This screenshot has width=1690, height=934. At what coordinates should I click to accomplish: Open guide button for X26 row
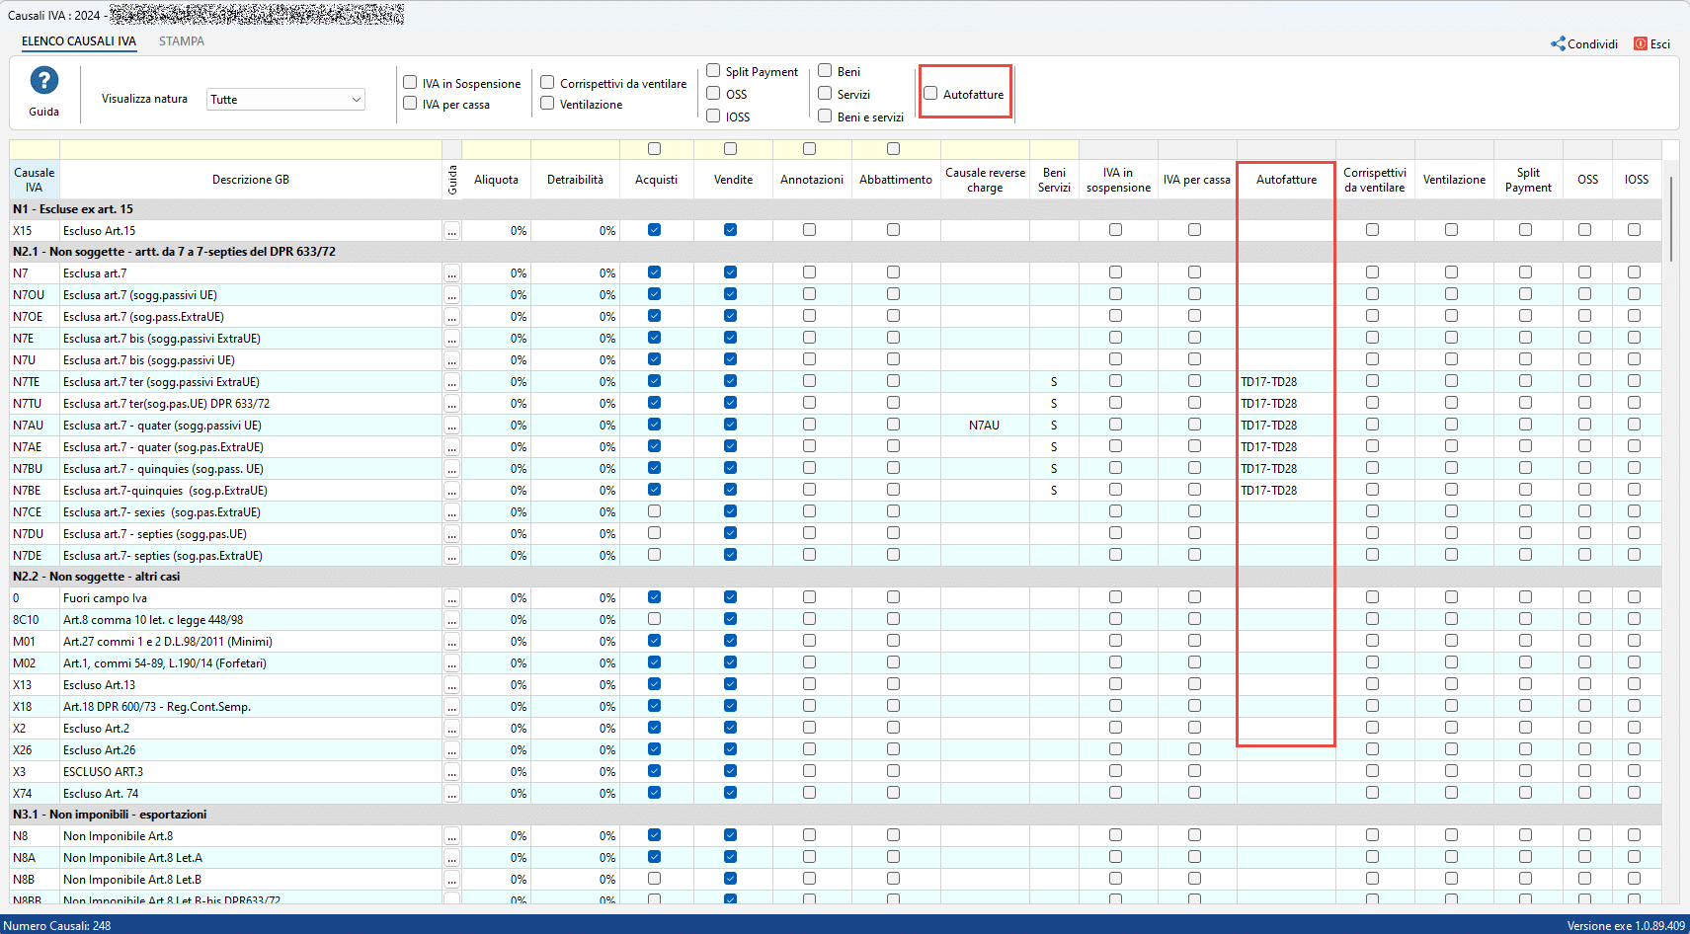[x=451, y=750]
